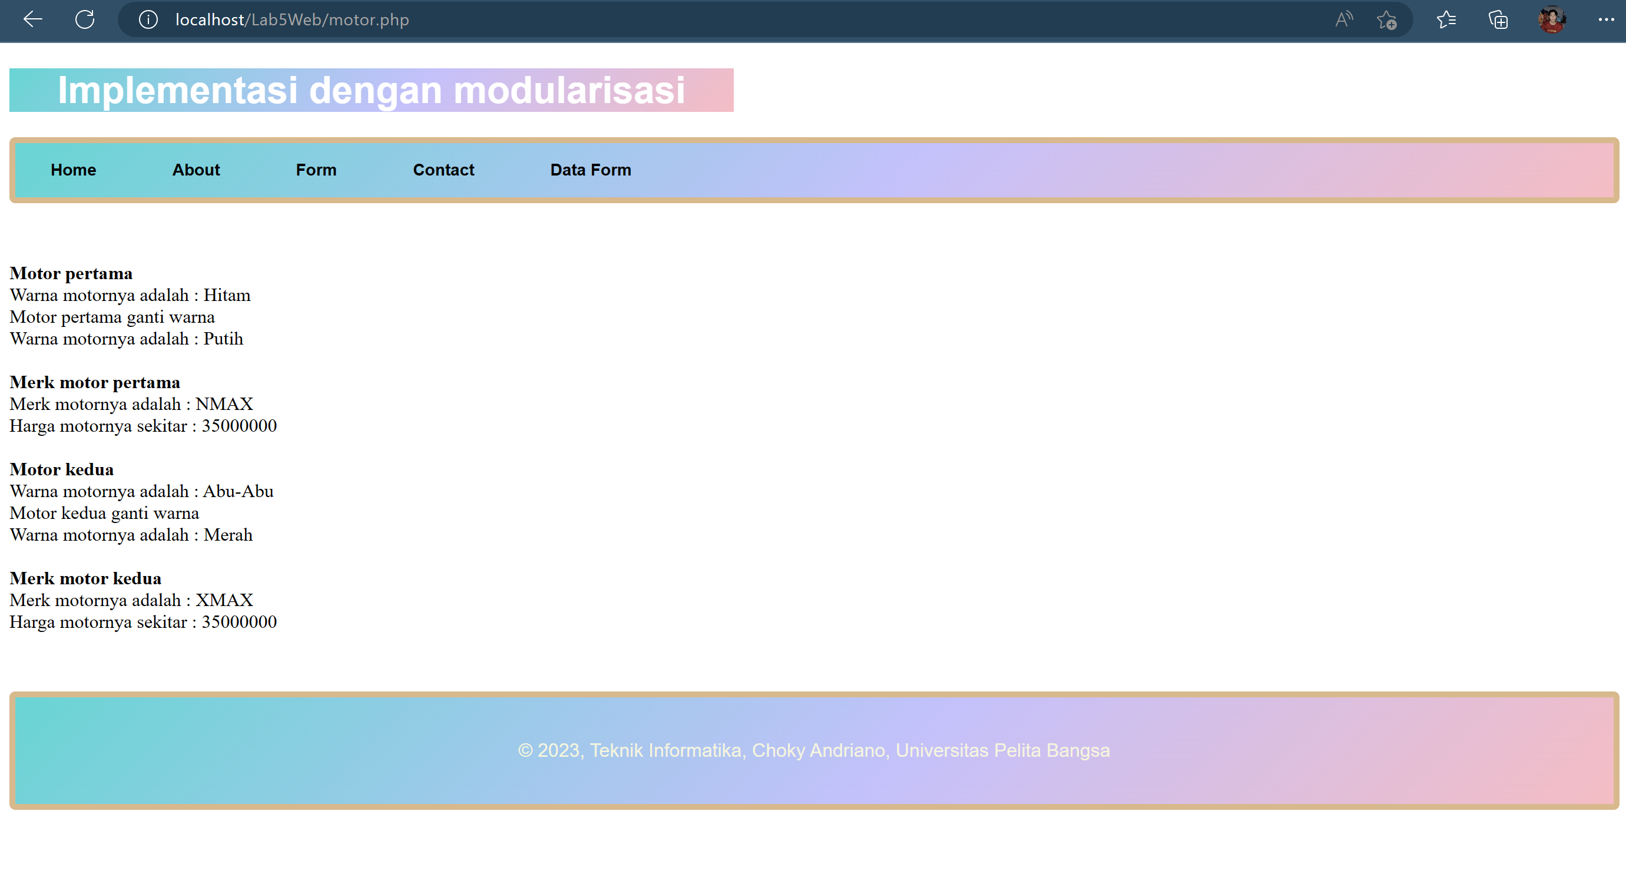Screen dimensions: 1626x877
Task: Click the footer copyright text
Action: click(x=813, y=751)
